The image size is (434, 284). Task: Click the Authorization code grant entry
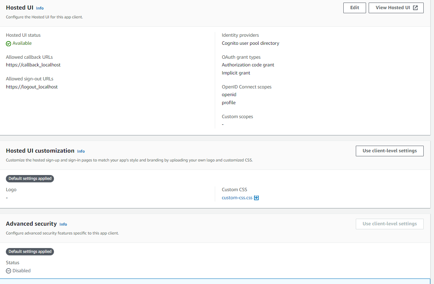[248, 65]
